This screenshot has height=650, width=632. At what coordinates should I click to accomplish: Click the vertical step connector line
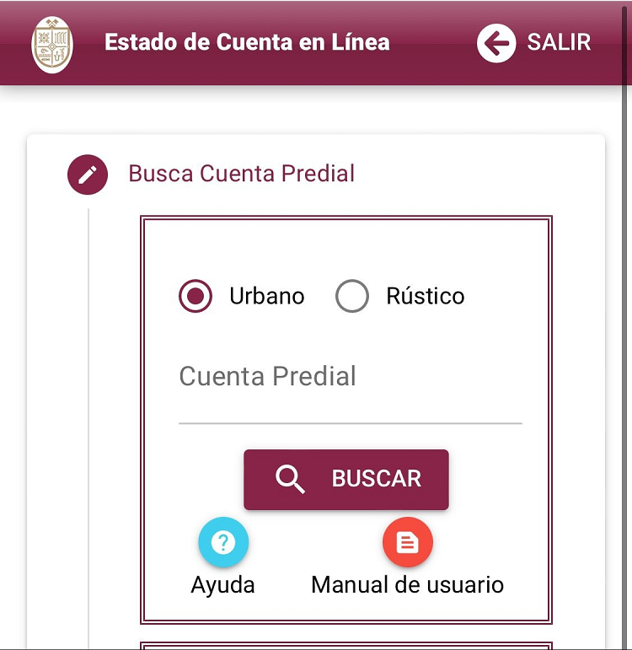click(88, 422)
